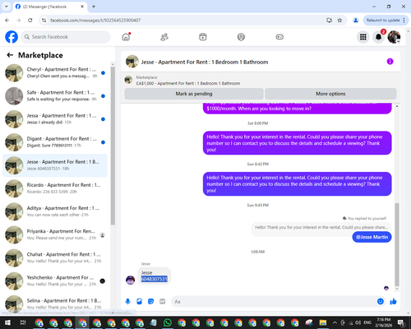Open WhatsApp from the taskbar
The width and height of the screenshot is (411, 329).
[x=167, y=322]
